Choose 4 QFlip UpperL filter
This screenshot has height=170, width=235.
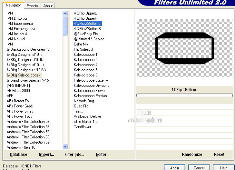(x=85, y=13)
